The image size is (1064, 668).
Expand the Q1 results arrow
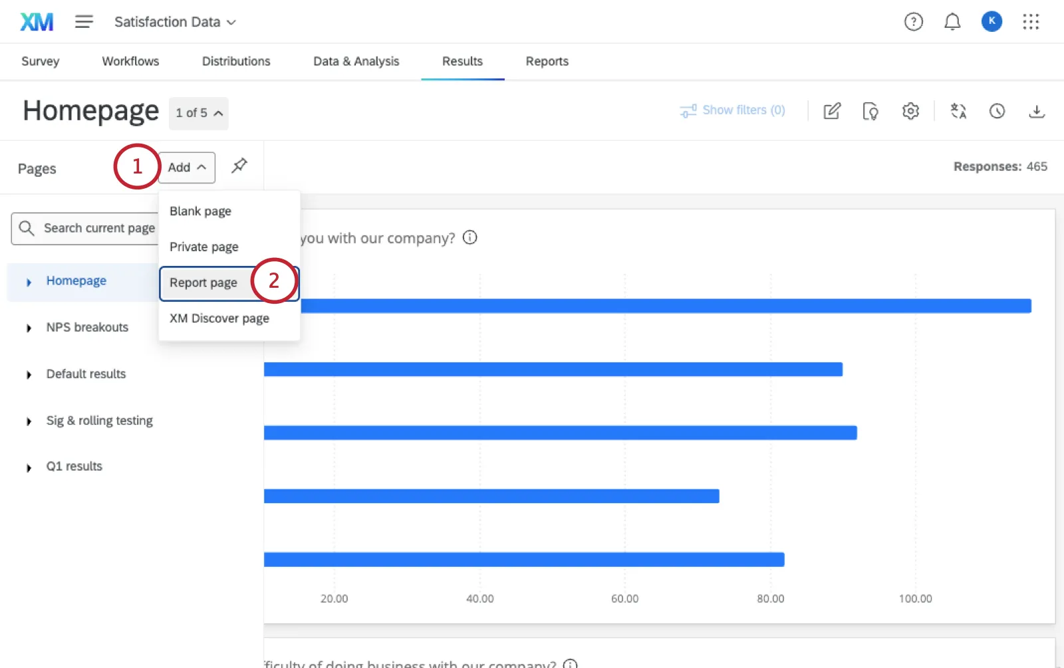coord(29,468)
